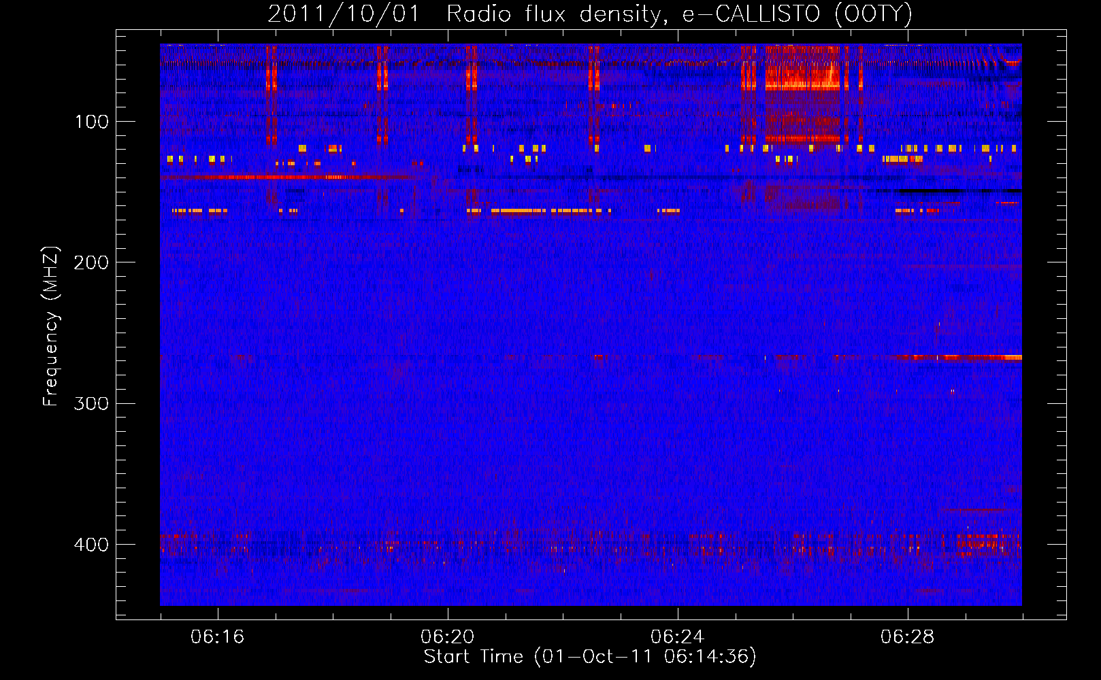1101x680 pixels.
Task: Click the 200 frequency tick label
Action: tap(91, 262)
